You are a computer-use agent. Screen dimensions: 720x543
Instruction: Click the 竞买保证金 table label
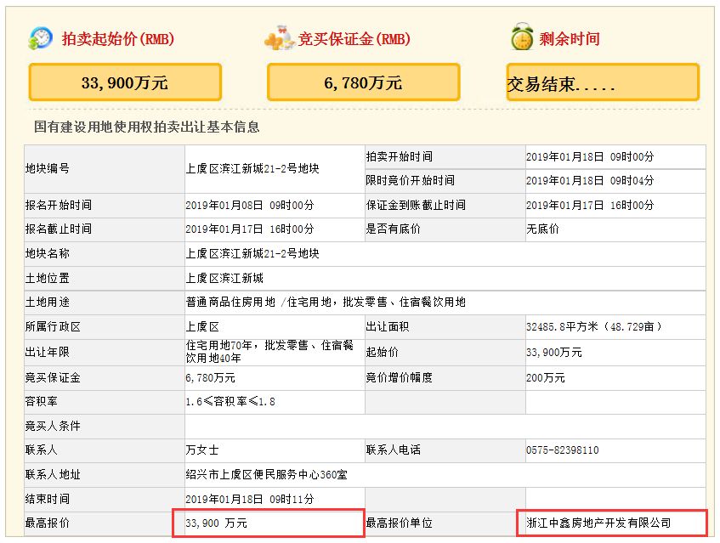[53, 378]
